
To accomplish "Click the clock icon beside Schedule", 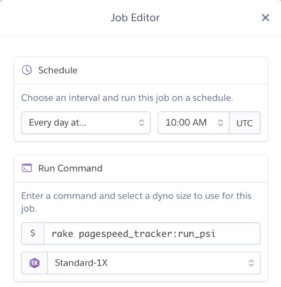I will pyautogui.click(x=27, y=70).
